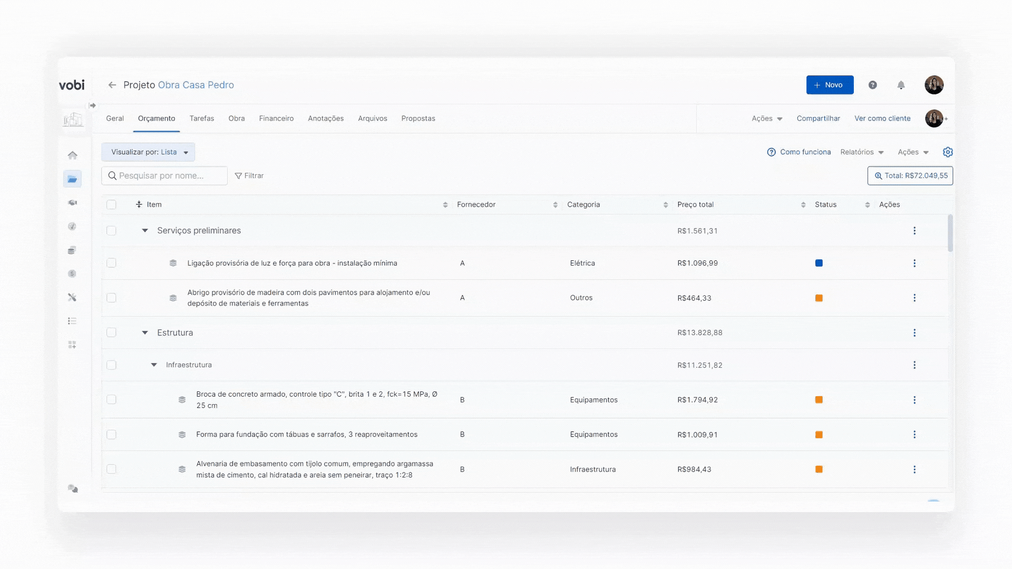Open the notifications bell
Image resolution: width=1012 pixels, height=569 pixels.
901,85
